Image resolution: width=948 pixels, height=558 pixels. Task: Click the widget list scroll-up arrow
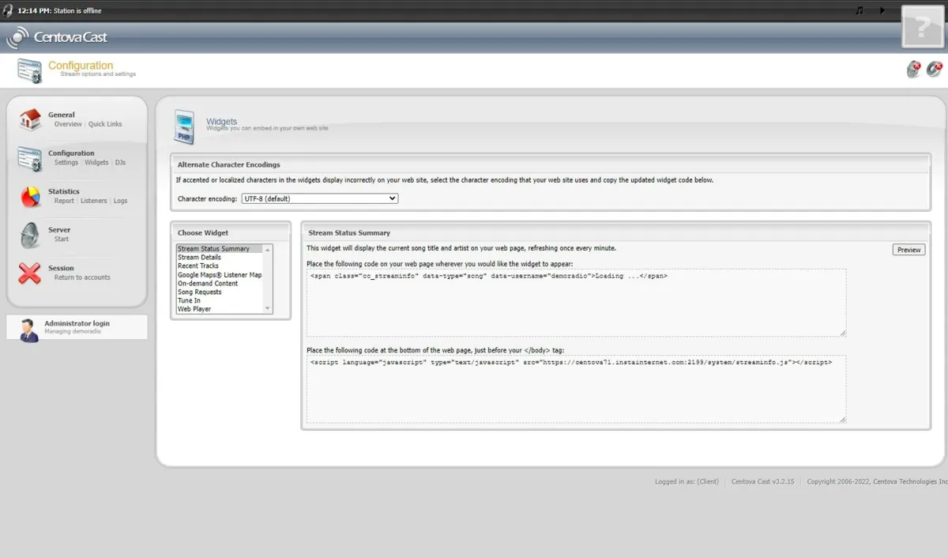(x=268, y=249)
